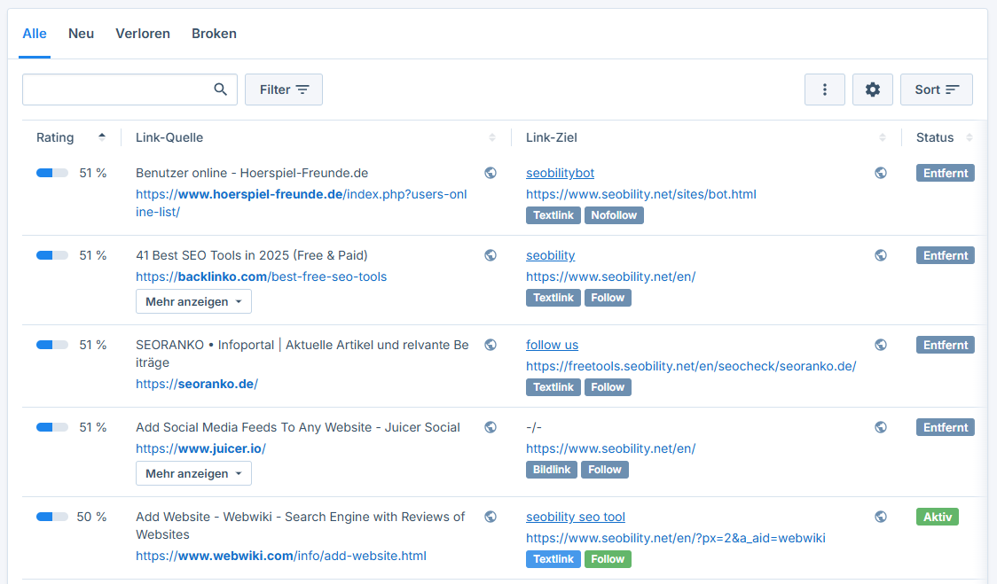Click the Link-Ziel column header
The image size is (997, 584).
[551, 137]
